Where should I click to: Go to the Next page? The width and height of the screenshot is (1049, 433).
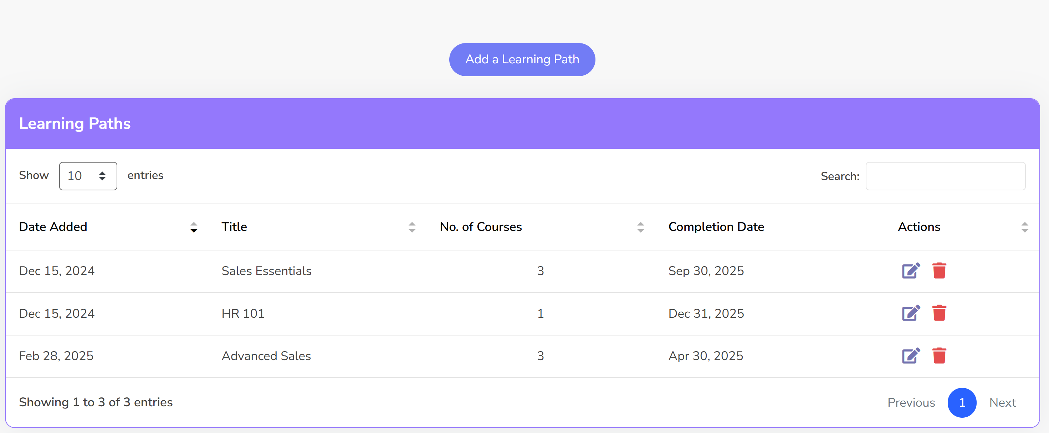1002,402
